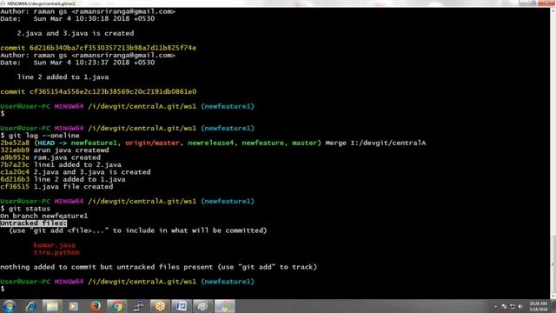Click commit hash 321ebb9
Screen dimensions: 556x313
point(15,150)
